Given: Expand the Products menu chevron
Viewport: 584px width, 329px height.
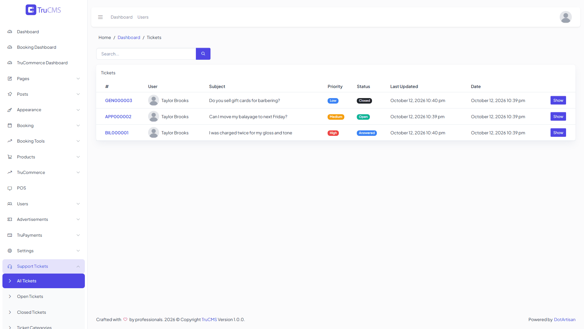Looking at the screenshot, I should [78, 157].
